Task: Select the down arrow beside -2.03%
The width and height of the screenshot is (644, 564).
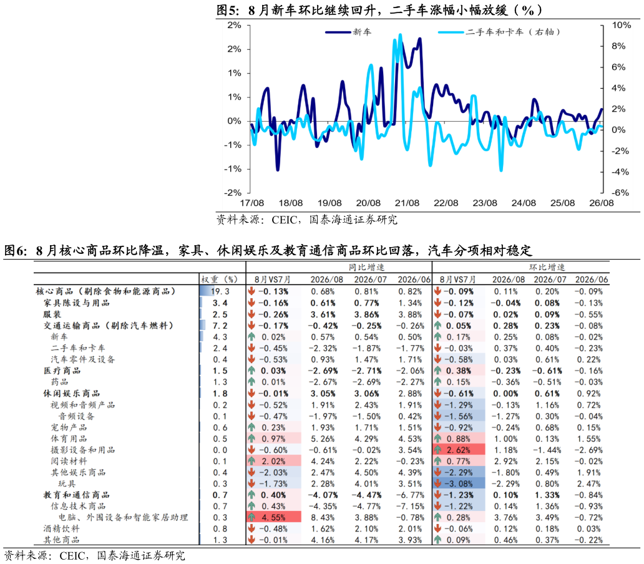Action: coord(251,472)
